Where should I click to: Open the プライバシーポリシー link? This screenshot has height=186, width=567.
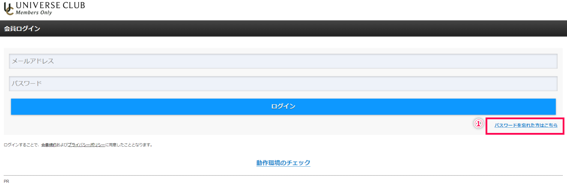pyautogui.click(x=86, y=145)
